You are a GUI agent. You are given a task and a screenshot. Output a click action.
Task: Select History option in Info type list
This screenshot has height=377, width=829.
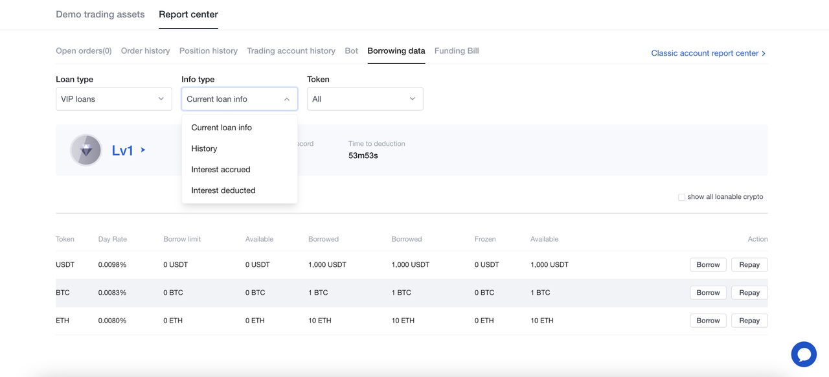(x=240, y=148)
